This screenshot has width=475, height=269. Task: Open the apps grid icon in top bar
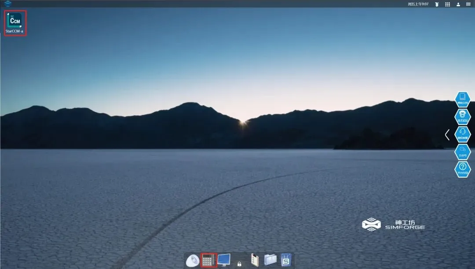(447, 4)
